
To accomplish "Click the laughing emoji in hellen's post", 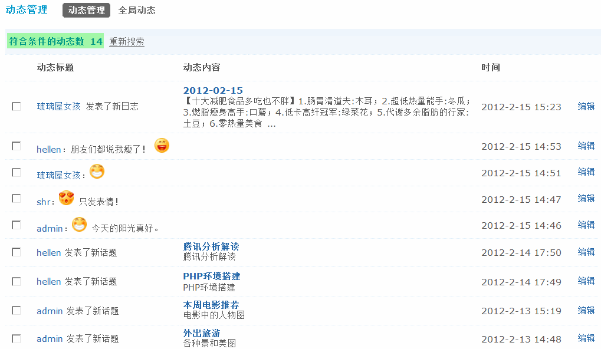I will click(162, 146).
